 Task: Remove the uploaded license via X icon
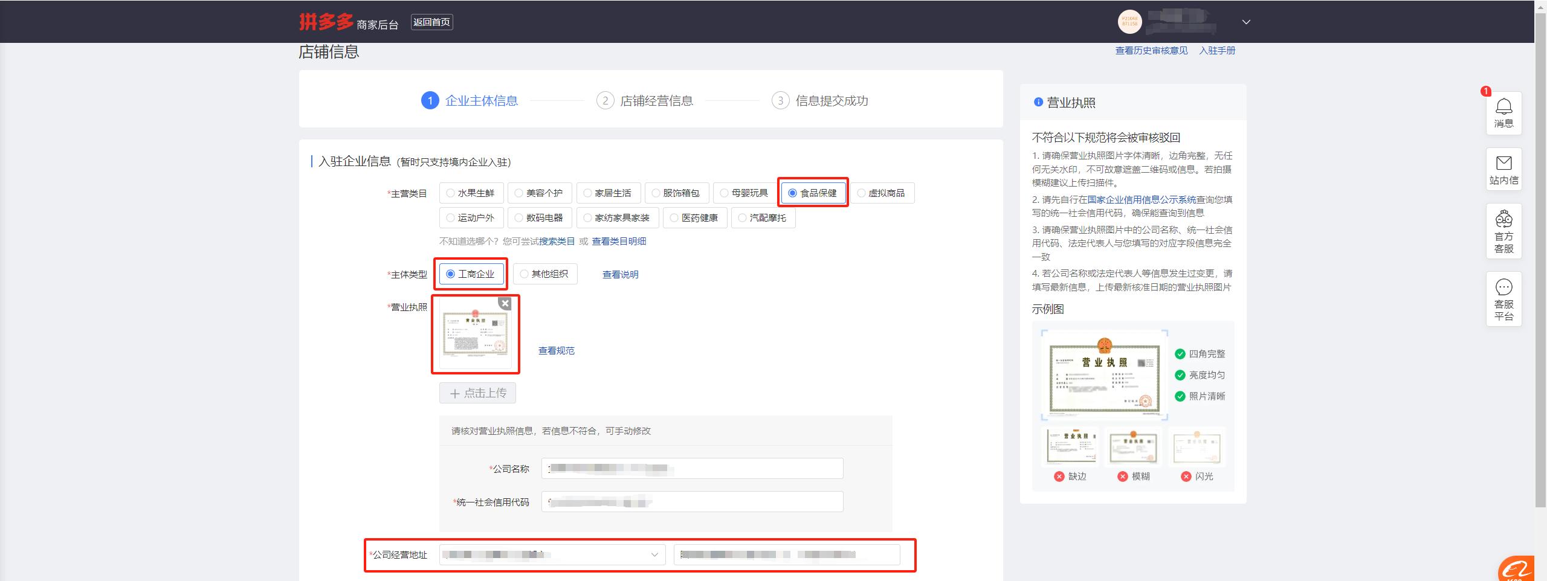pyautogui.click(x=505, y=303)
